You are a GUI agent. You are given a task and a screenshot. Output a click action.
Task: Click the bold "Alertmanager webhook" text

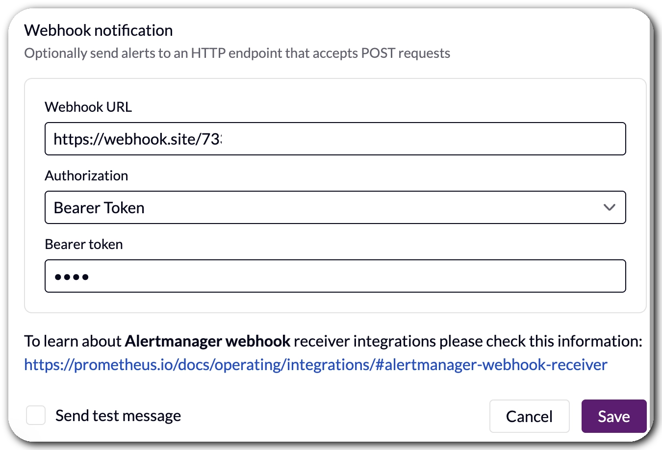tap(207, 341)
